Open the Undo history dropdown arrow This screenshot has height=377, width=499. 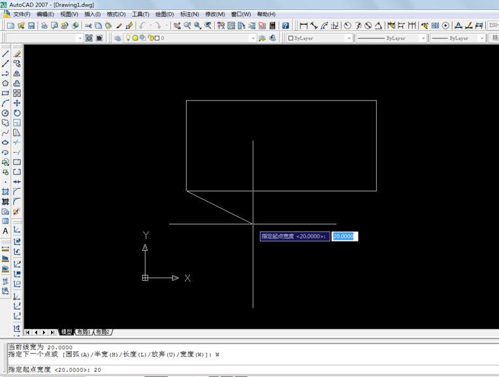[150, 25]
